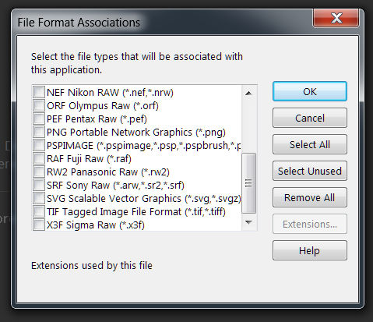Check the NEF Nikon RAW checkbox

(39, 92)
